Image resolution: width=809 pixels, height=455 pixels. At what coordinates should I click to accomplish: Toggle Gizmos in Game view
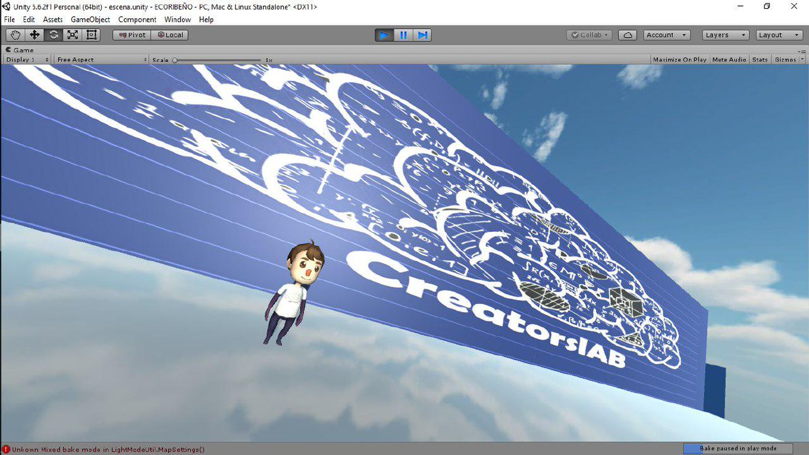(785, 59)
